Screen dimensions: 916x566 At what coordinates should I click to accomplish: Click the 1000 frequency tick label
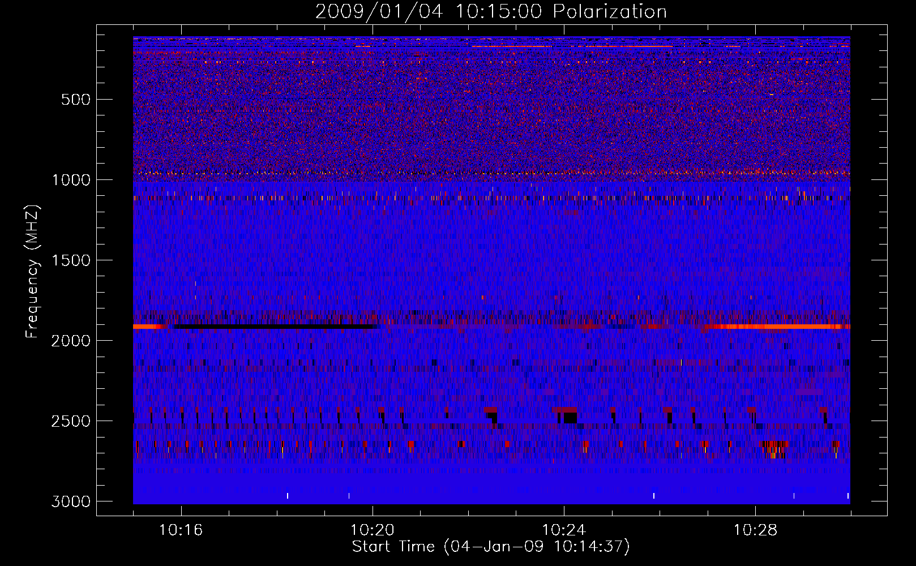click(71, 180)
